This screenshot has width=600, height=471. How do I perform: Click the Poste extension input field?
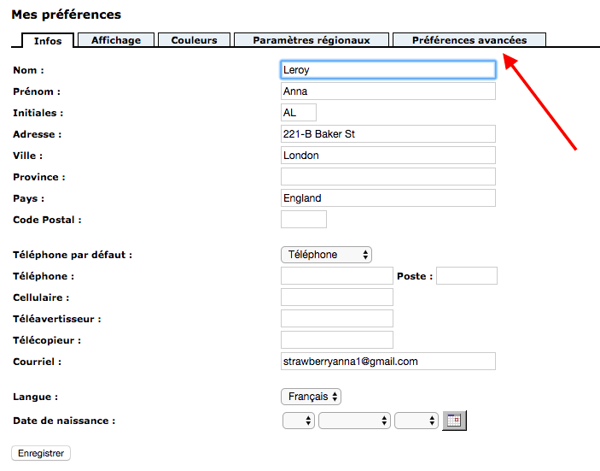pos(466,276)
